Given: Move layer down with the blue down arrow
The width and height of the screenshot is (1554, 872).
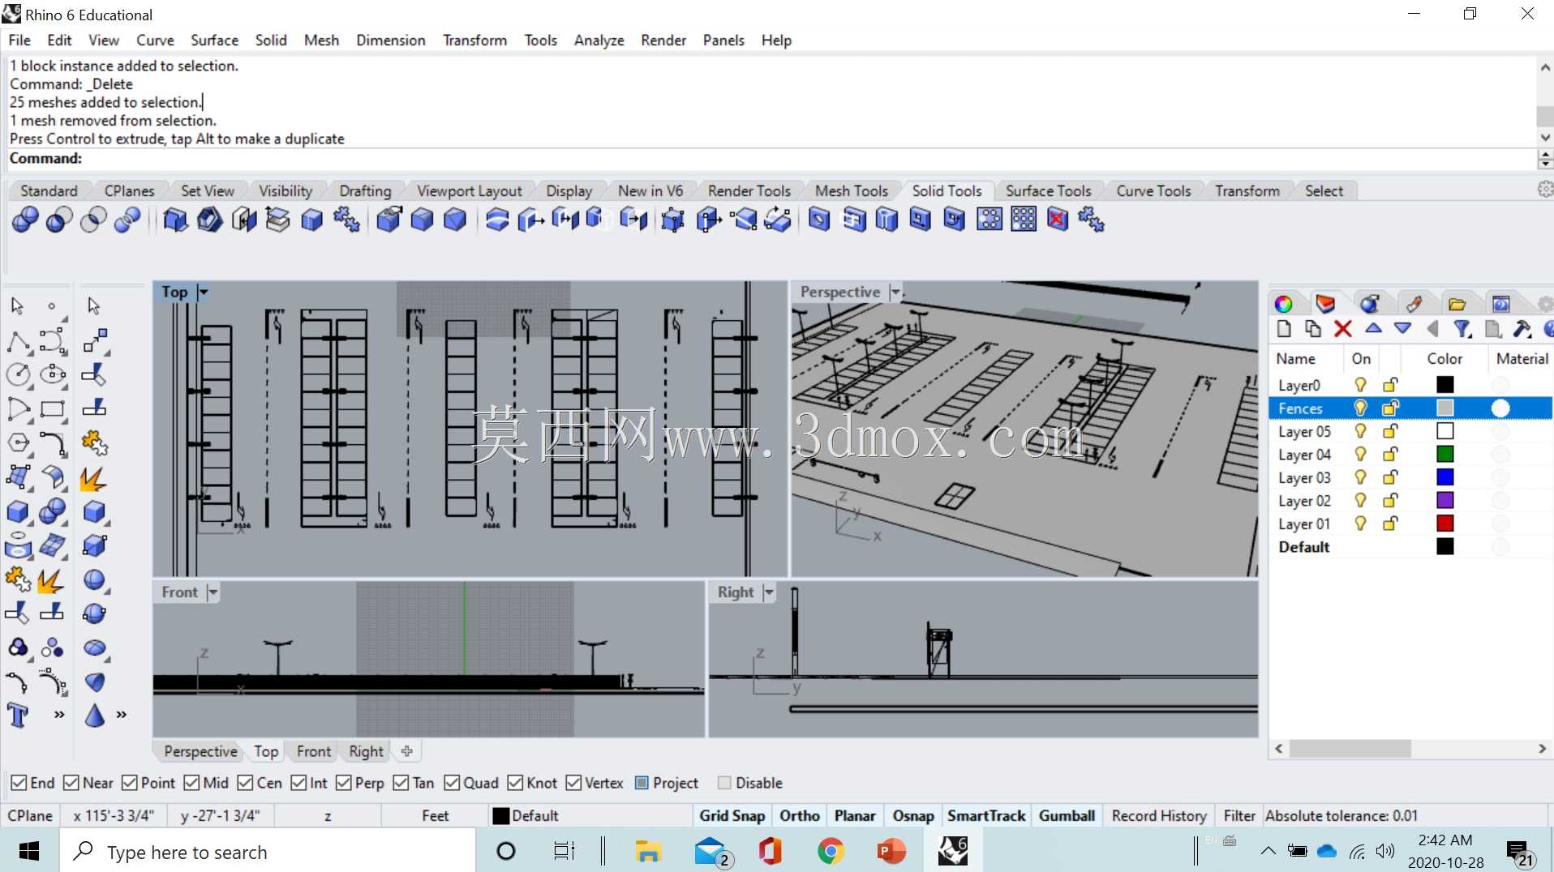Looking at the screenshot, I should point(1402,328).
